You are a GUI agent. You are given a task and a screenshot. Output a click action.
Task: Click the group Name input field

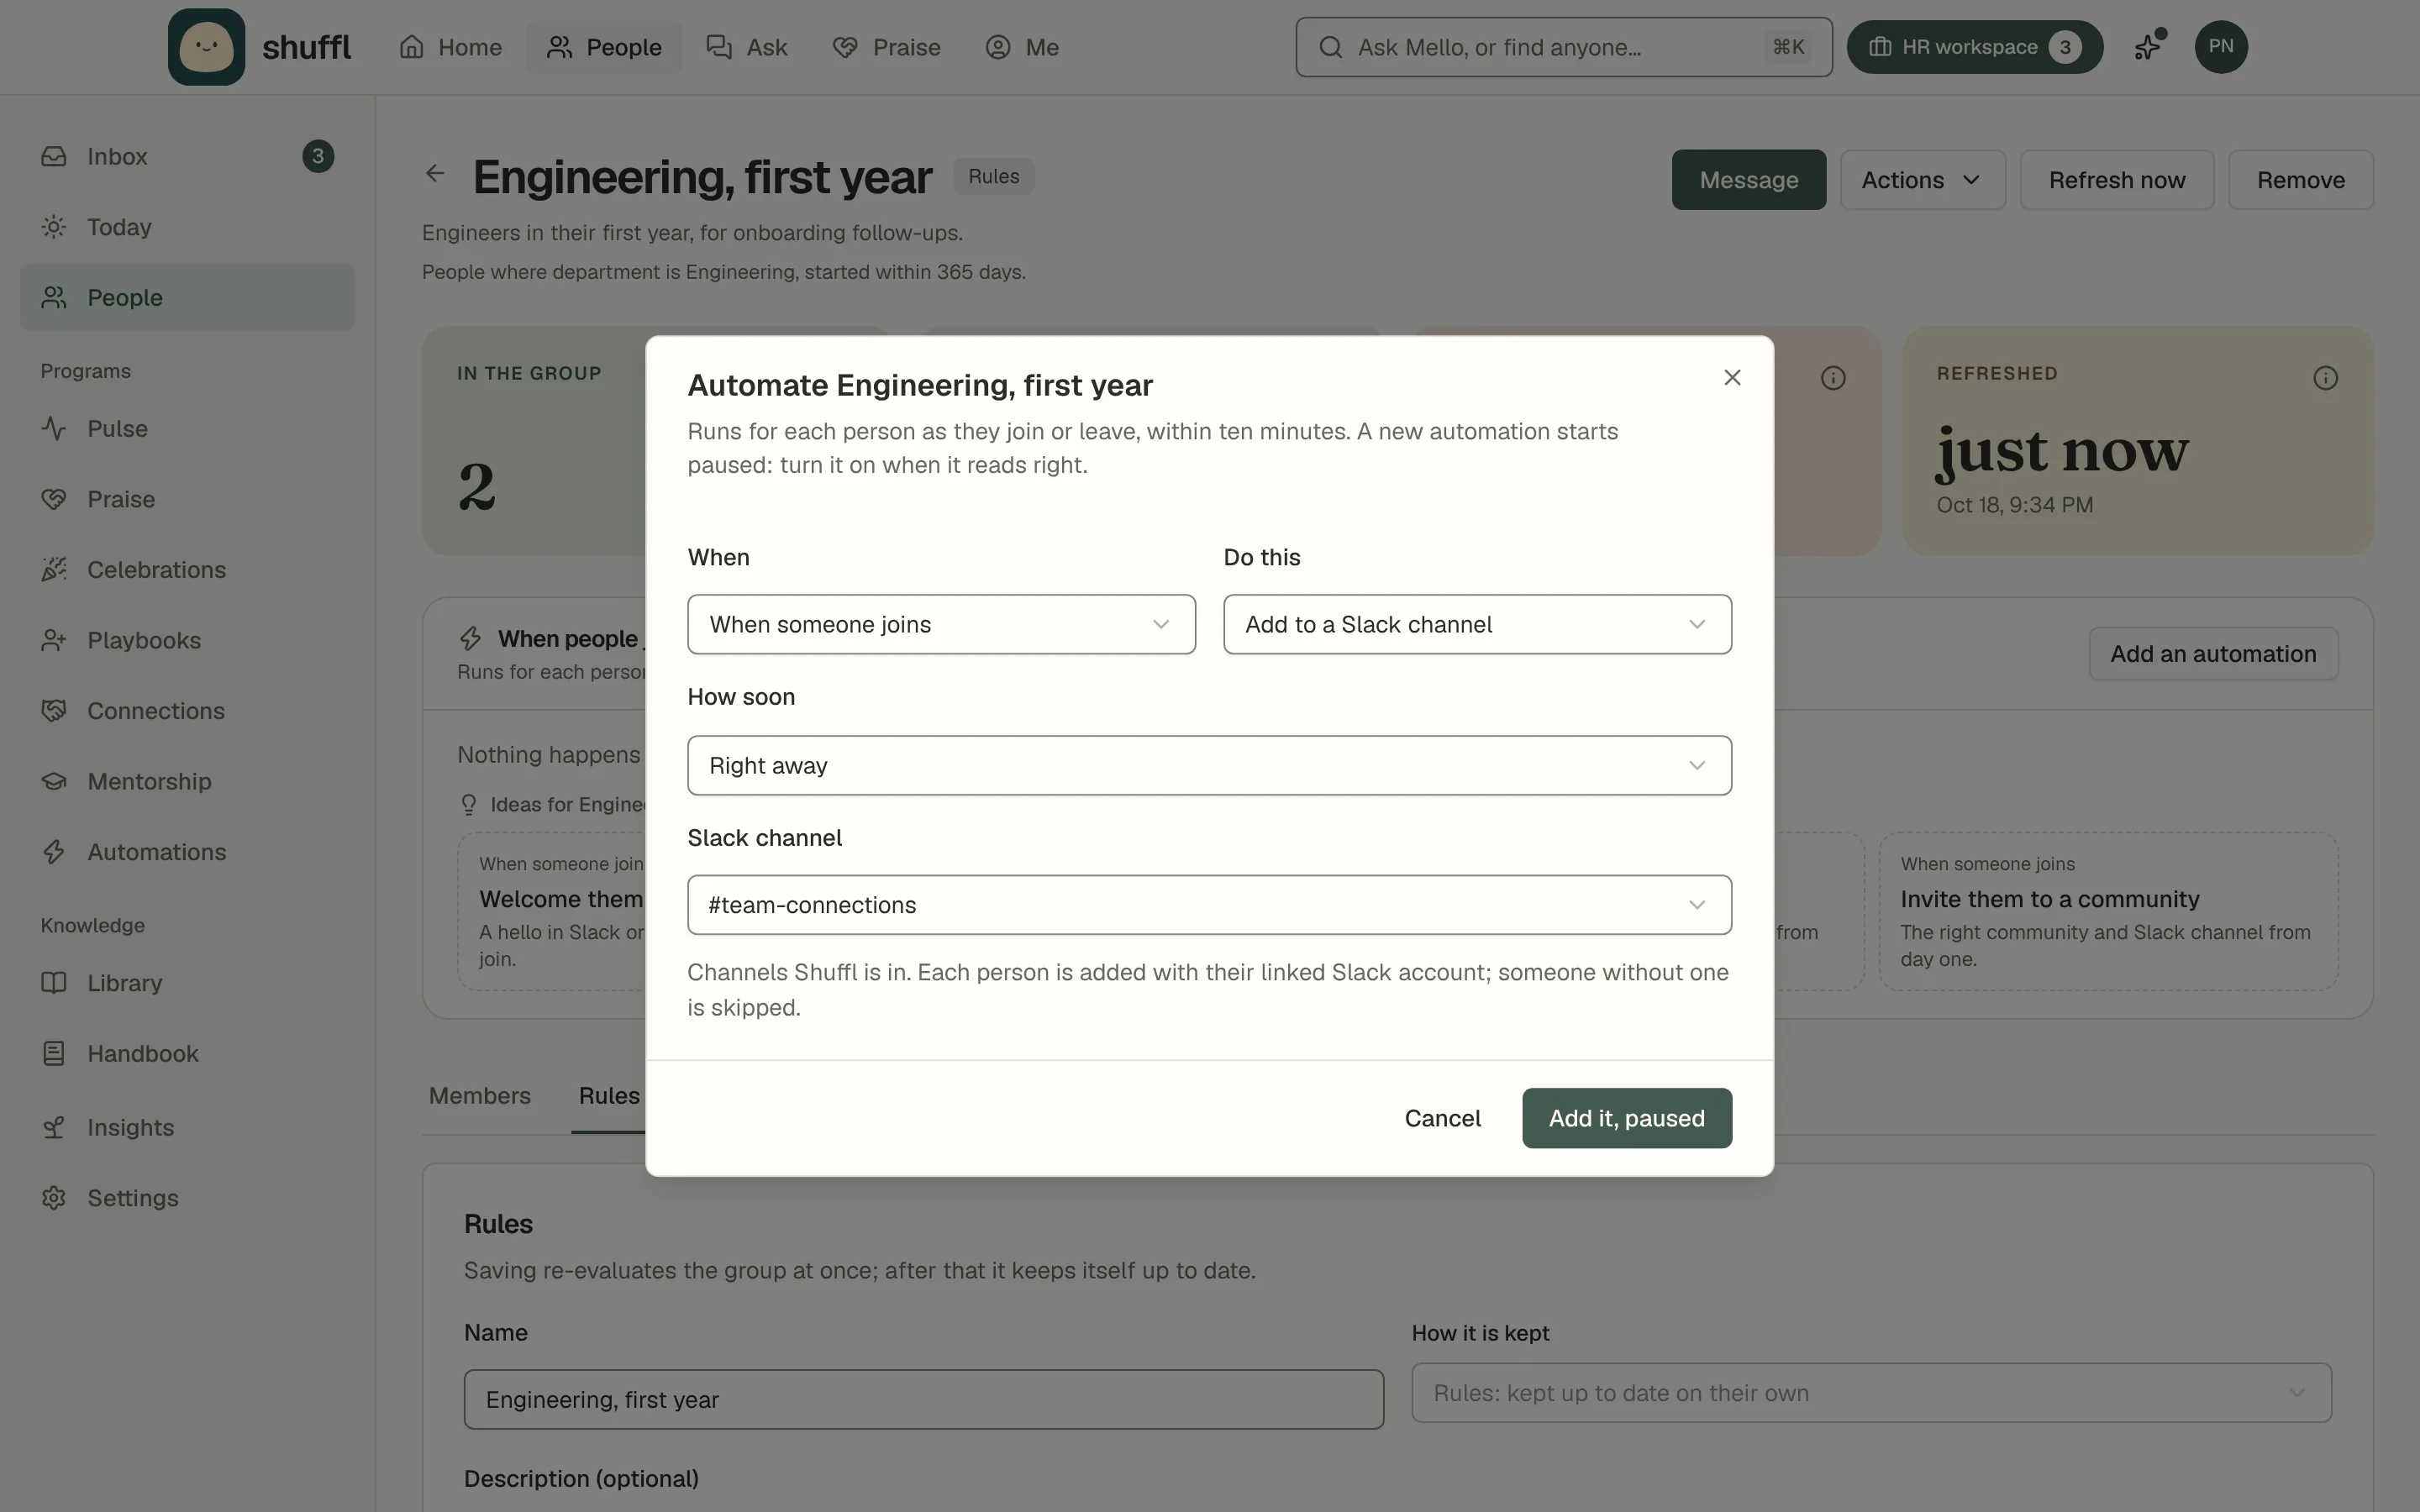924,1399
